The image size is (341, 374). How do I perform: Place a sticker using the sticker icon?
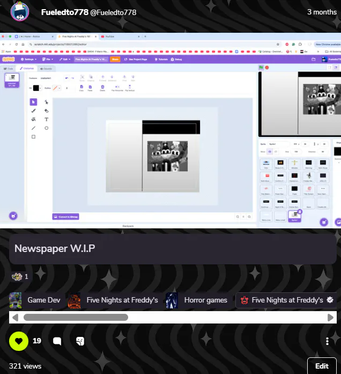(x=80, y=341)
